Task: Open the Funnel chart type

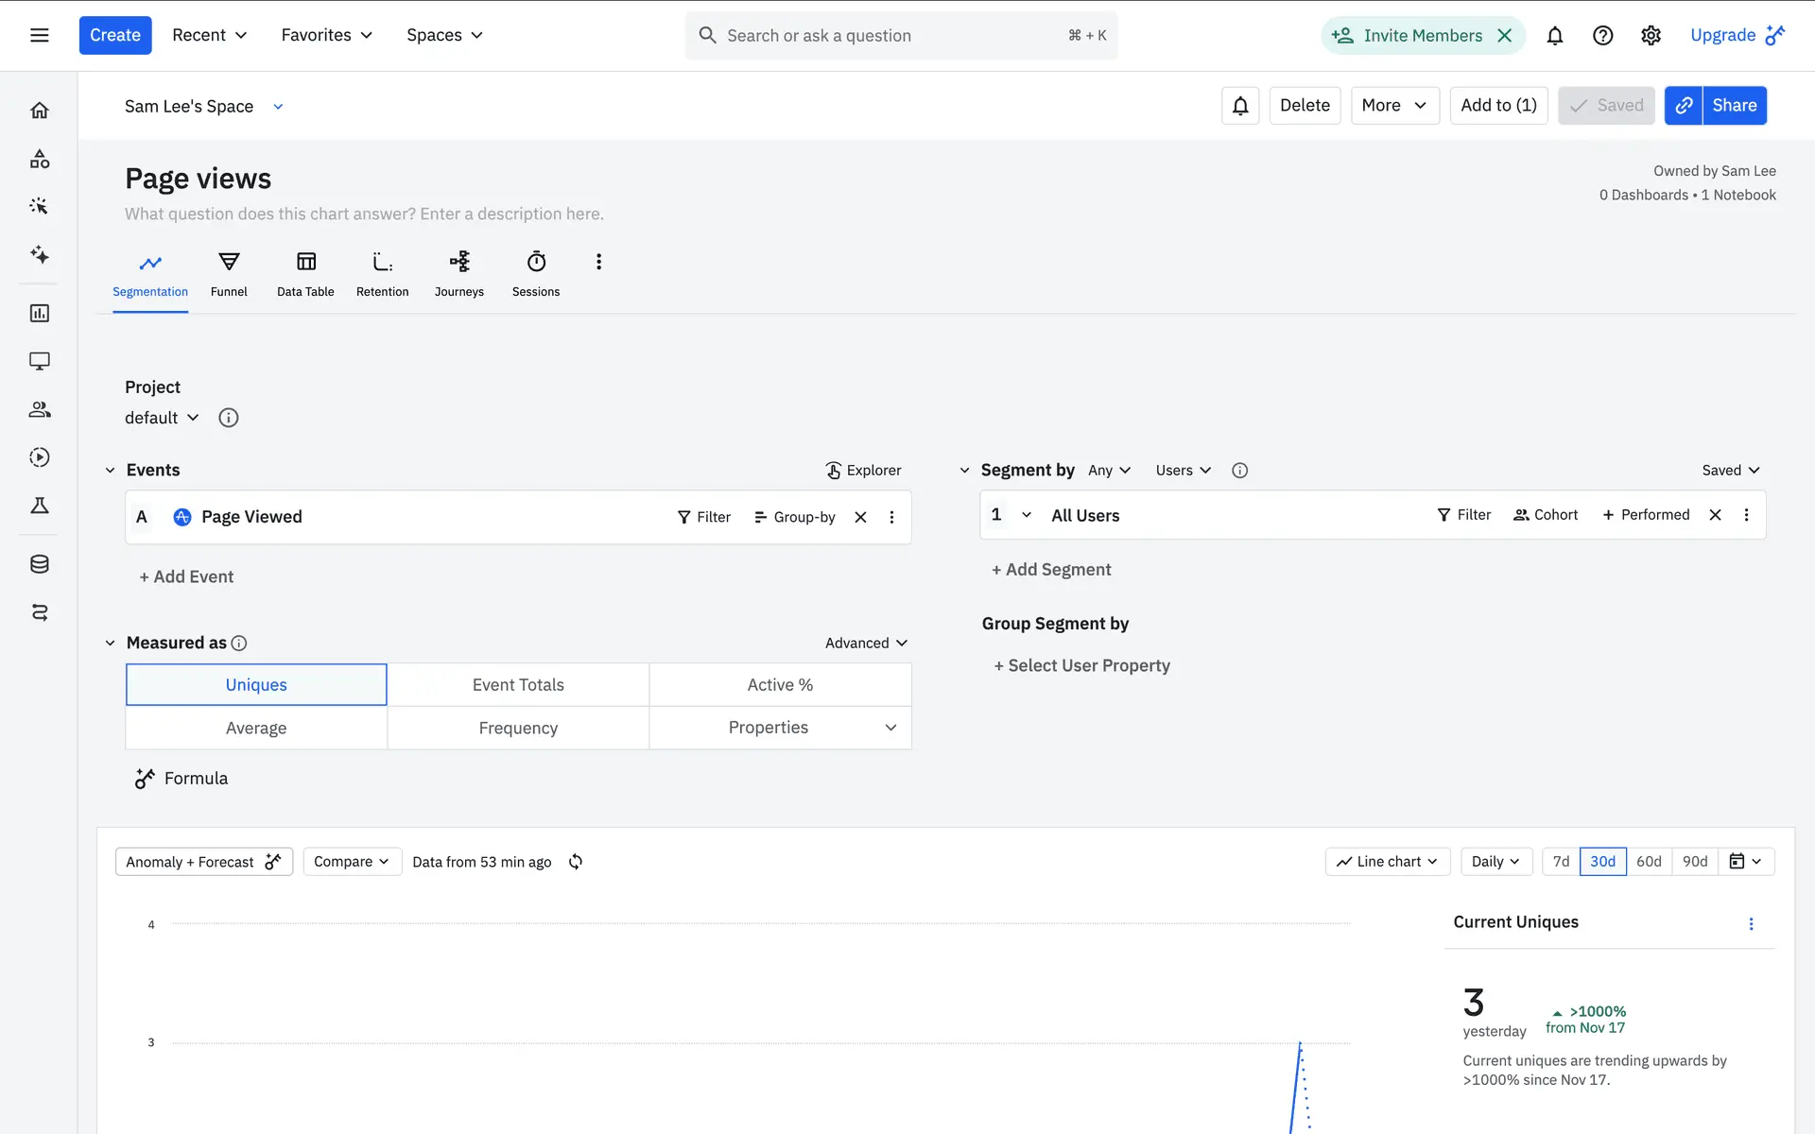Action: point(229,274)
